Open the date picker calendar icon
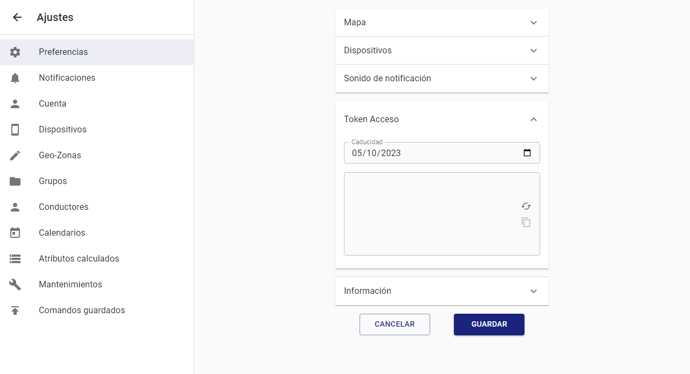The width and height of the screenshot is (690, 374). tap(527, 153)
